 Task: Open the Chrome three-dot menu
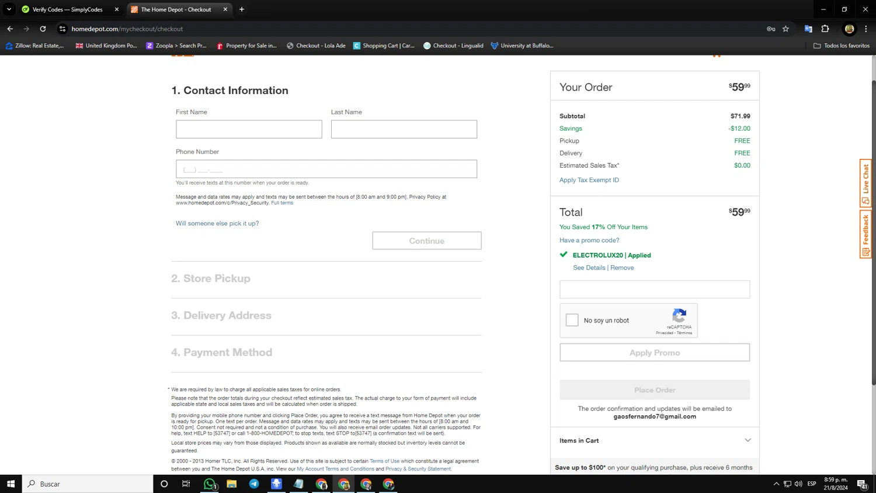tap(866, 29)
